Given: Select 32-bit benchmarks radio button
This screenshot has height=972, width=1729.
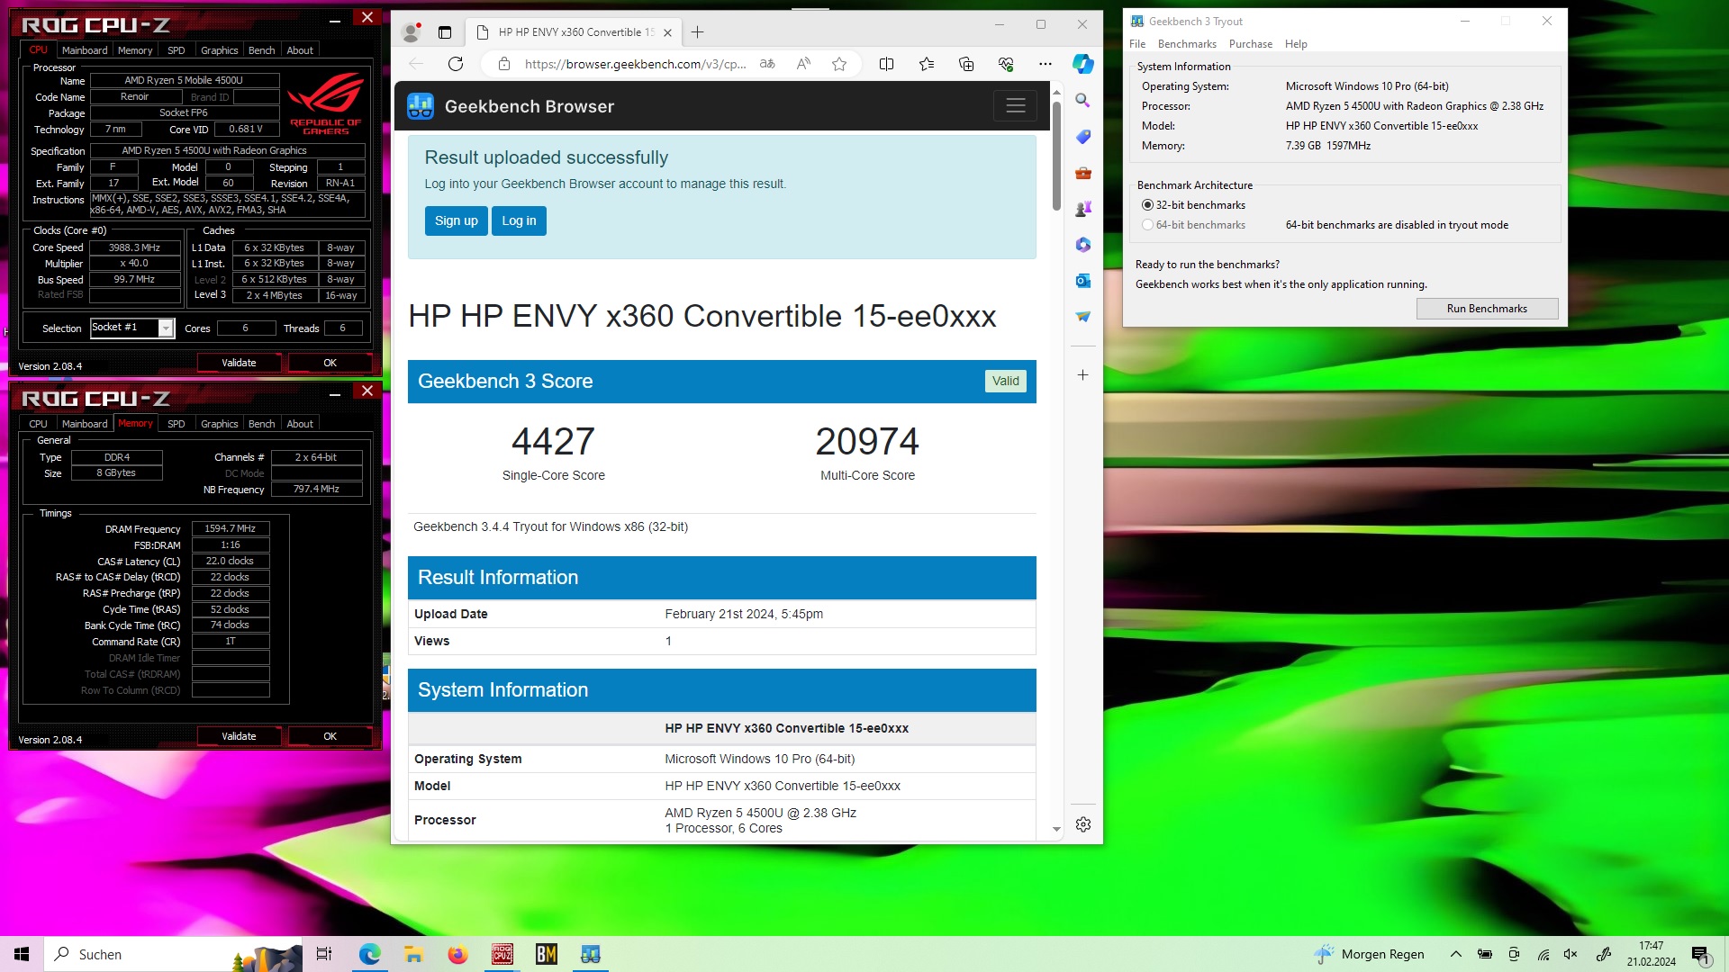Looking at the screenshot, I should [x=1147, y=205].
